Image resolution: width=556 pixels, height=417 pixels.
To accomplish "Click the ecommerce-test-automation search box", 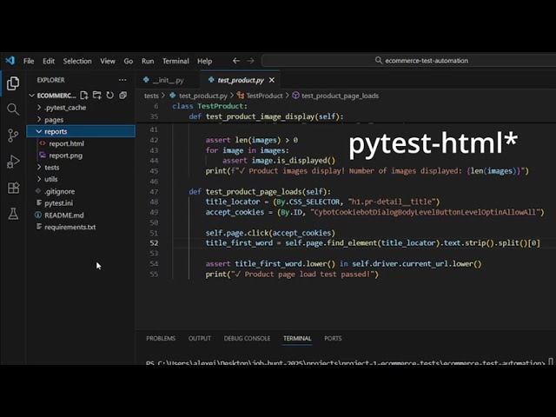I will click(x=409, y=60).
